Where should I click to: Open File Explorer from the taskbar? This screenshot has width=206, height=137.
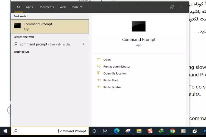tap(139, 131)
